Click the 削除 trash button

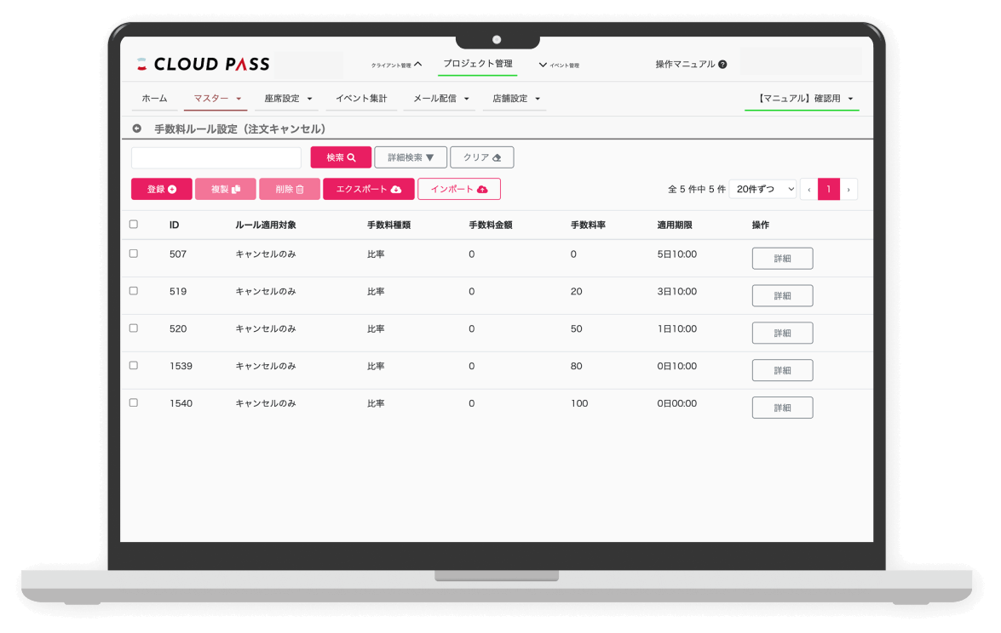[289, 189]
